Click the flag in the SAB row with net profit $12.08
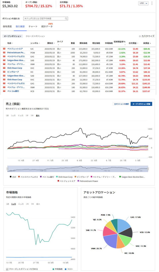The image size is (159, 272). [x=4, y=60]
